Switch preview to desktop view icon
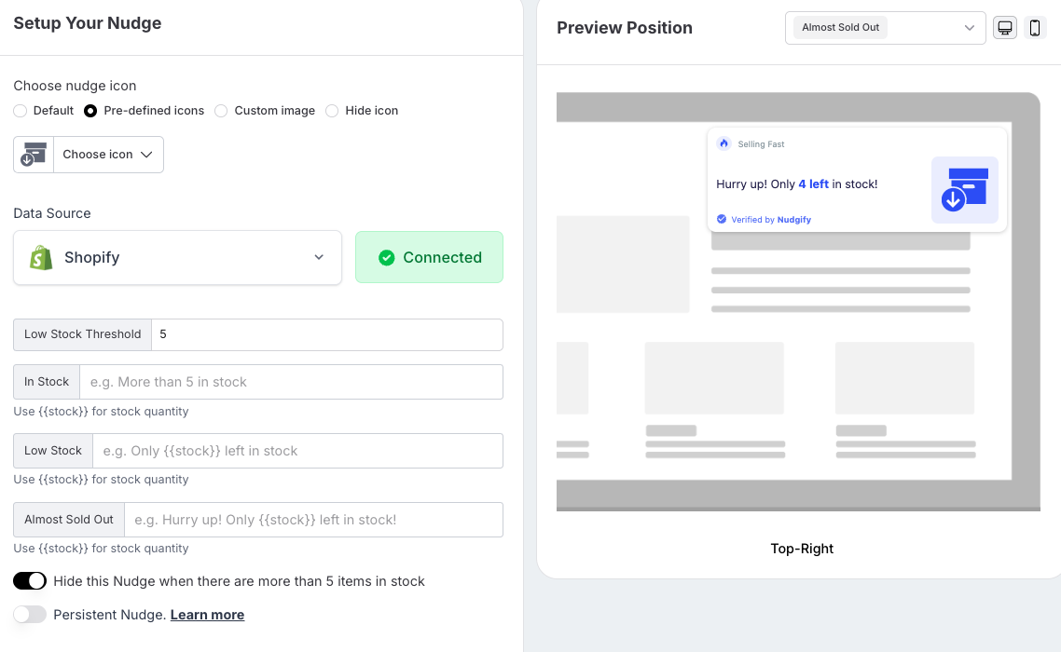Screen dimensions: 1061x652 pyautogui.click(x=1004, y=28)
